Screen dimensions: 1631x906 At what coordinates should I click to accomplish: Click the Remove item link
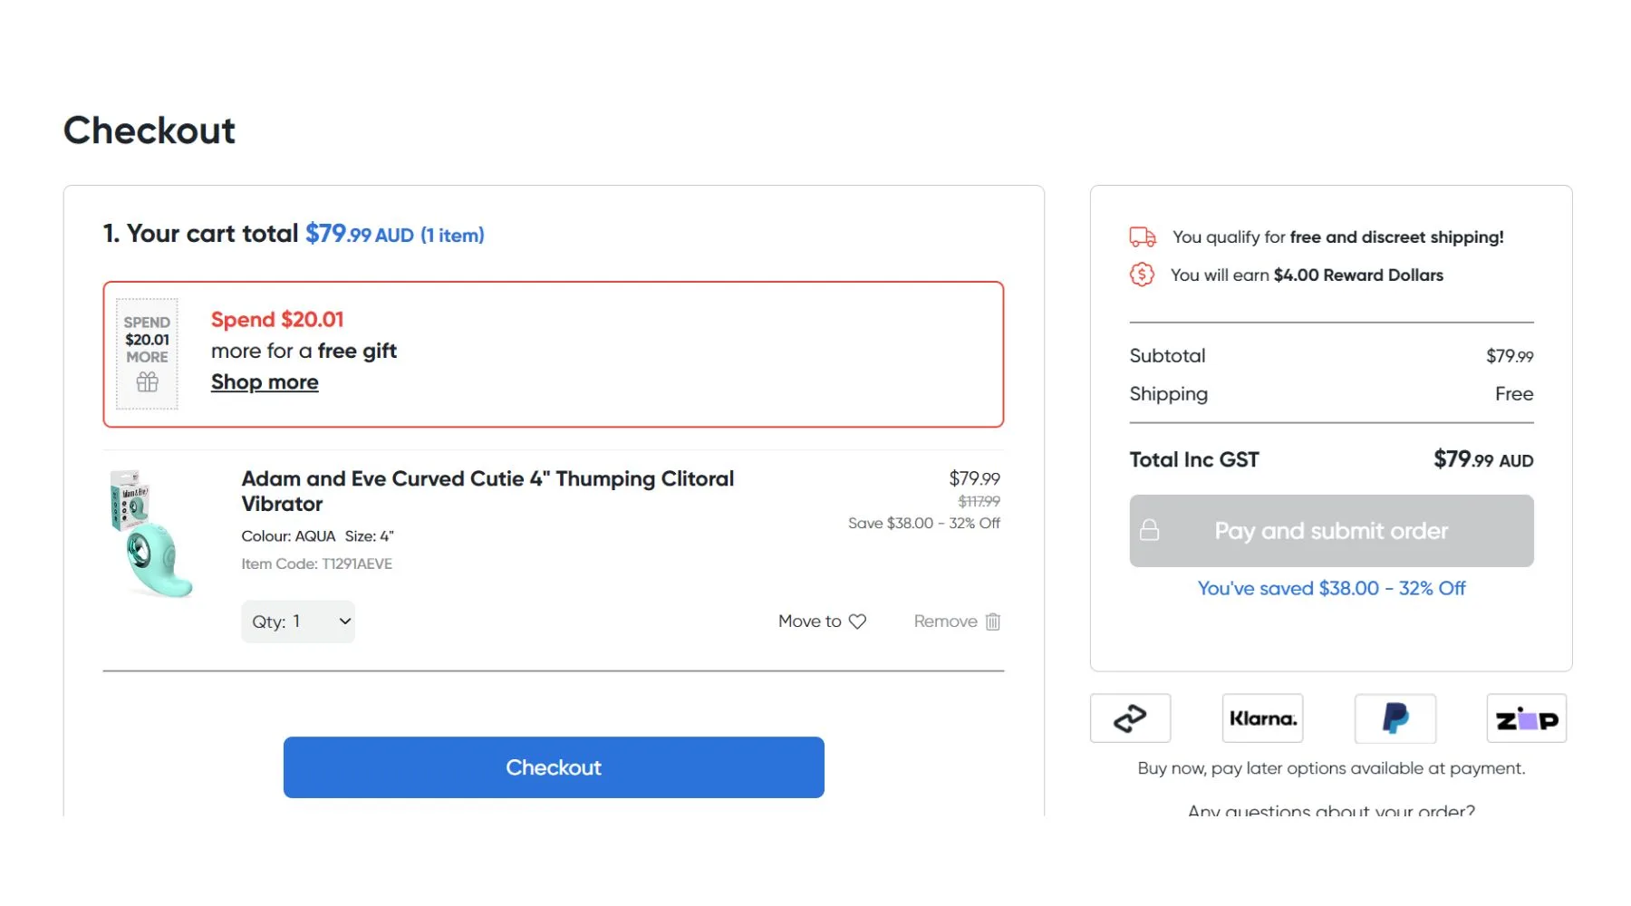click(x=945, y=622)
